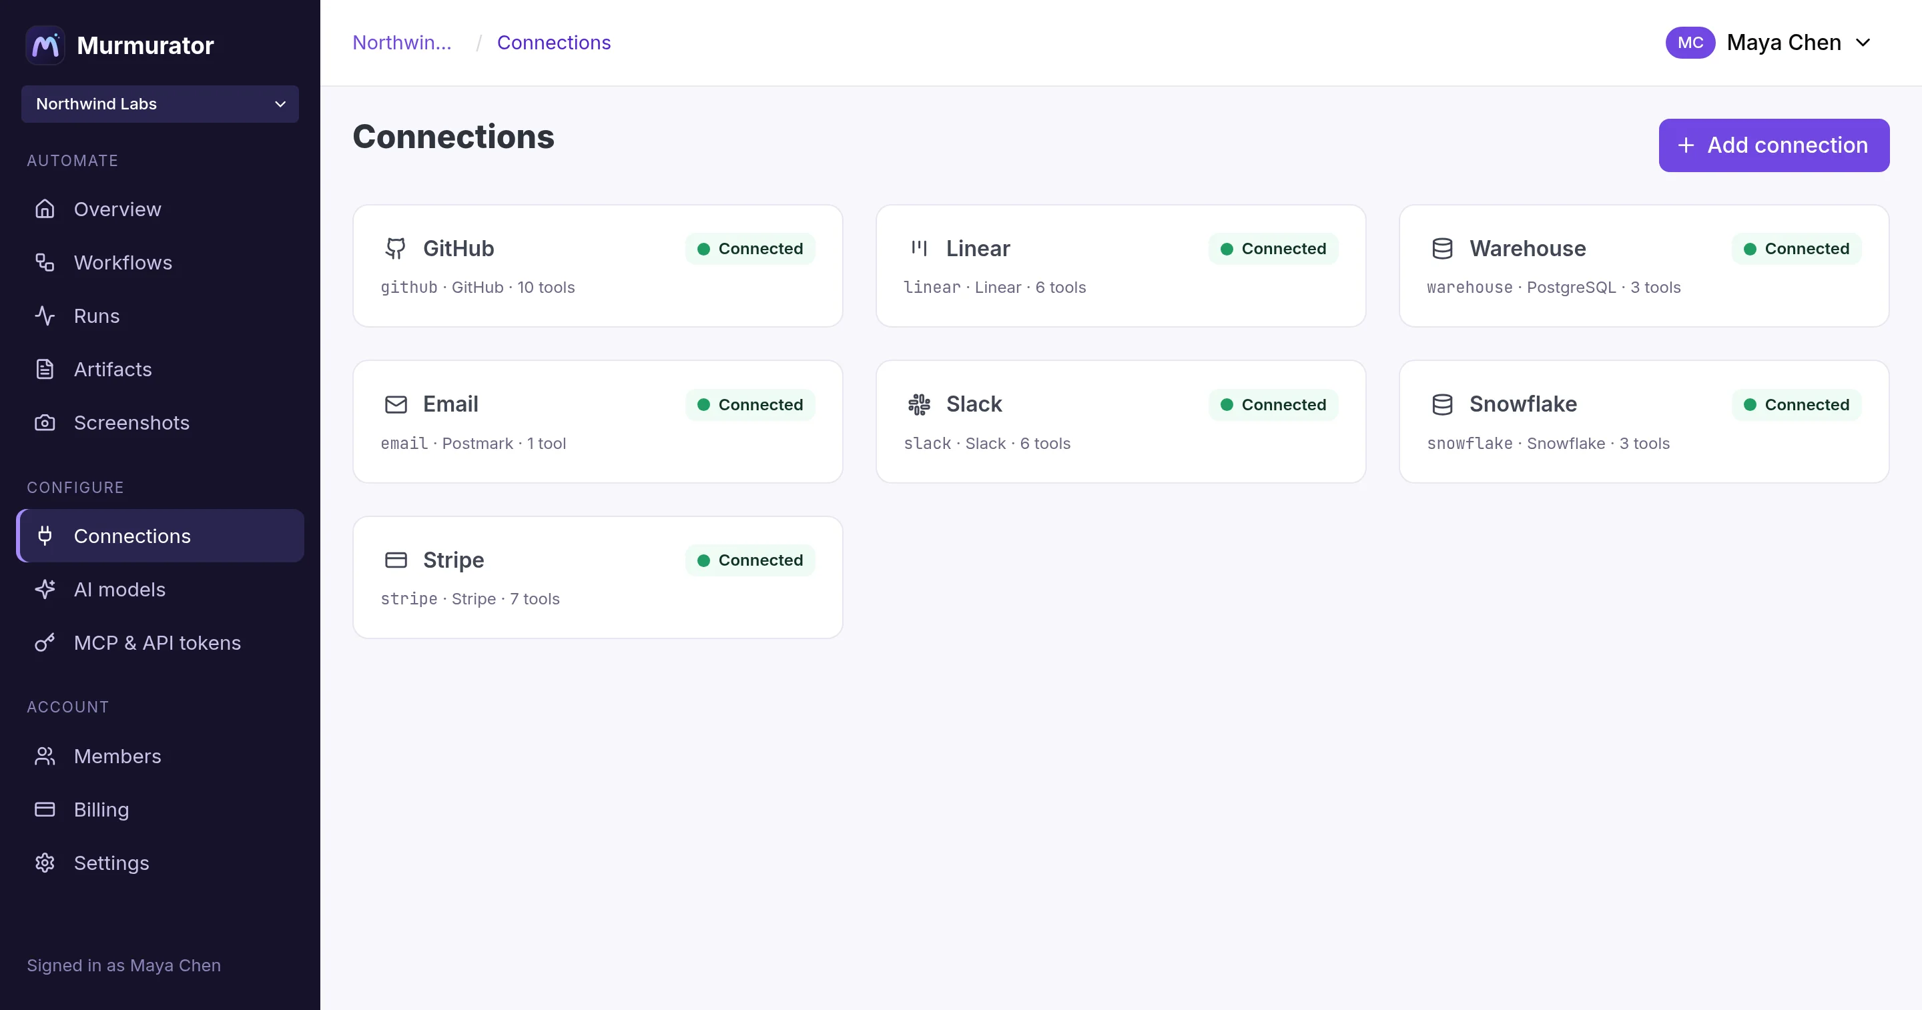The image size is (1922, 1010).
Task: Click the GitHub octocat icon
Action: point(396,248)
